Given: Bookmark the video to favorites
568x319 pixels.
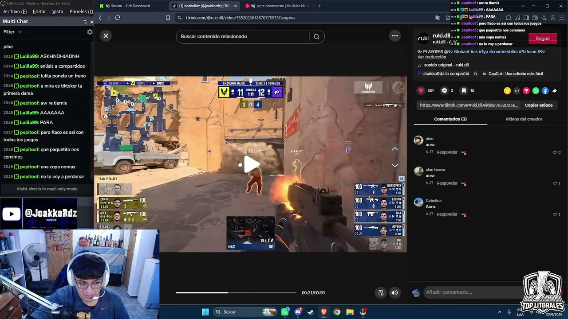Looking at the screenshot, I should [464, 90].
